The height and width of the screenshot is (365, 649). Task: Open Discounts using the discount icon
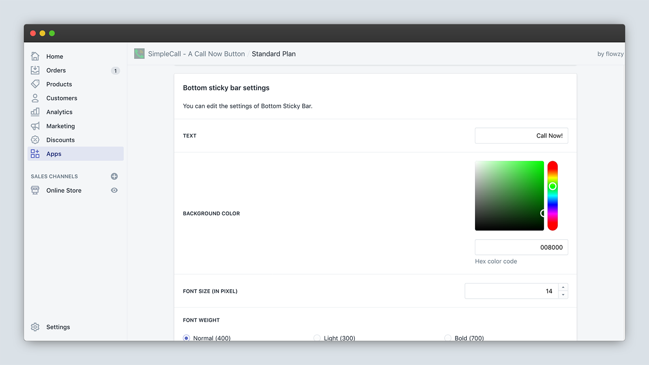pos(35,140)
